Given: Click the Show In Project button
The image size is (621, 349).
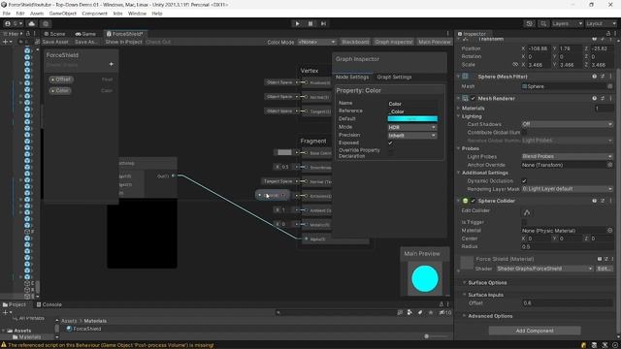Looking at the screenshot, I should pos(123,42).
